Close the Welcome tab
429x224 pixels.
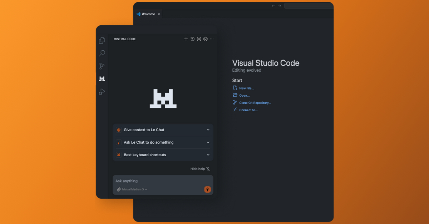[159, 14]
